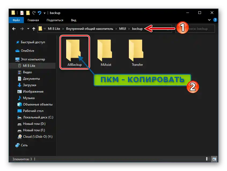
Task: Open Быстрый доступ in navigation pane
Action: [30, 42]
